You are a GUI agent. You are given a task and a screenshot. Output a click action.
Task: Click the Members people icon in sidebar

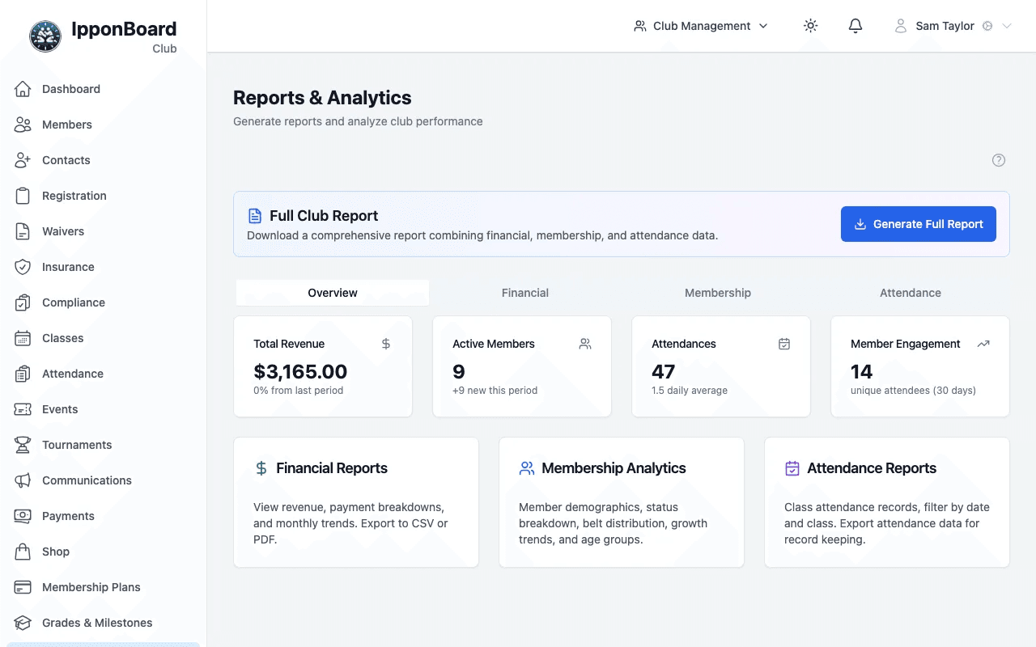click(23, 125)
